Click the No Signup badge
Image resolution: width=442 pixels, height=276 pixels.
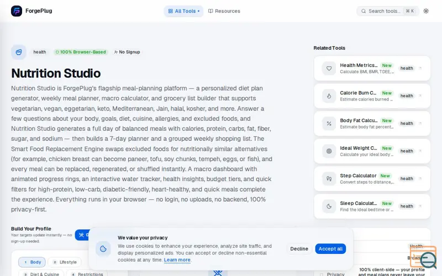(127, 52)
